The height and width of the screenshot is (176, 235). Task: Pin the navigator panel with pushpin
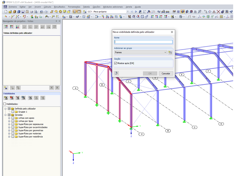(x=56, y=21)
